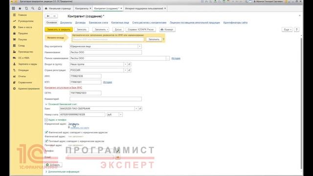Open Лицензии поставщиков алкогольной продукции link

[195, 22]
